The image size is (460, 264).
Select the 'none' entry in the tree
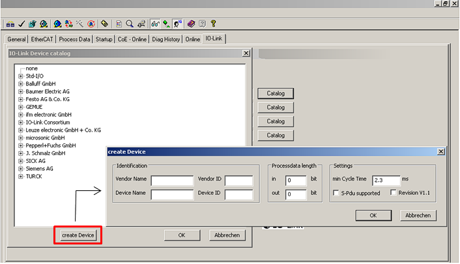coord(32,68)
